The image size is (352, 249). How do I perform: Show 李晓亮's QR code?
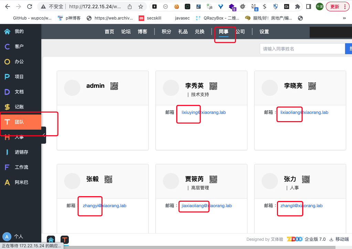(x=312, y=86)
